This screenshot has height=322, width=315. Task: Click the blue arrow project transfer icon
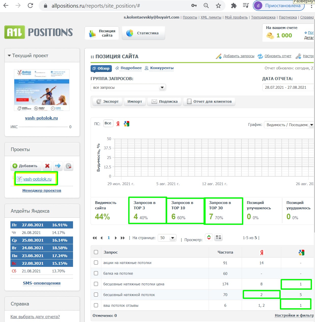pos(58,166)
